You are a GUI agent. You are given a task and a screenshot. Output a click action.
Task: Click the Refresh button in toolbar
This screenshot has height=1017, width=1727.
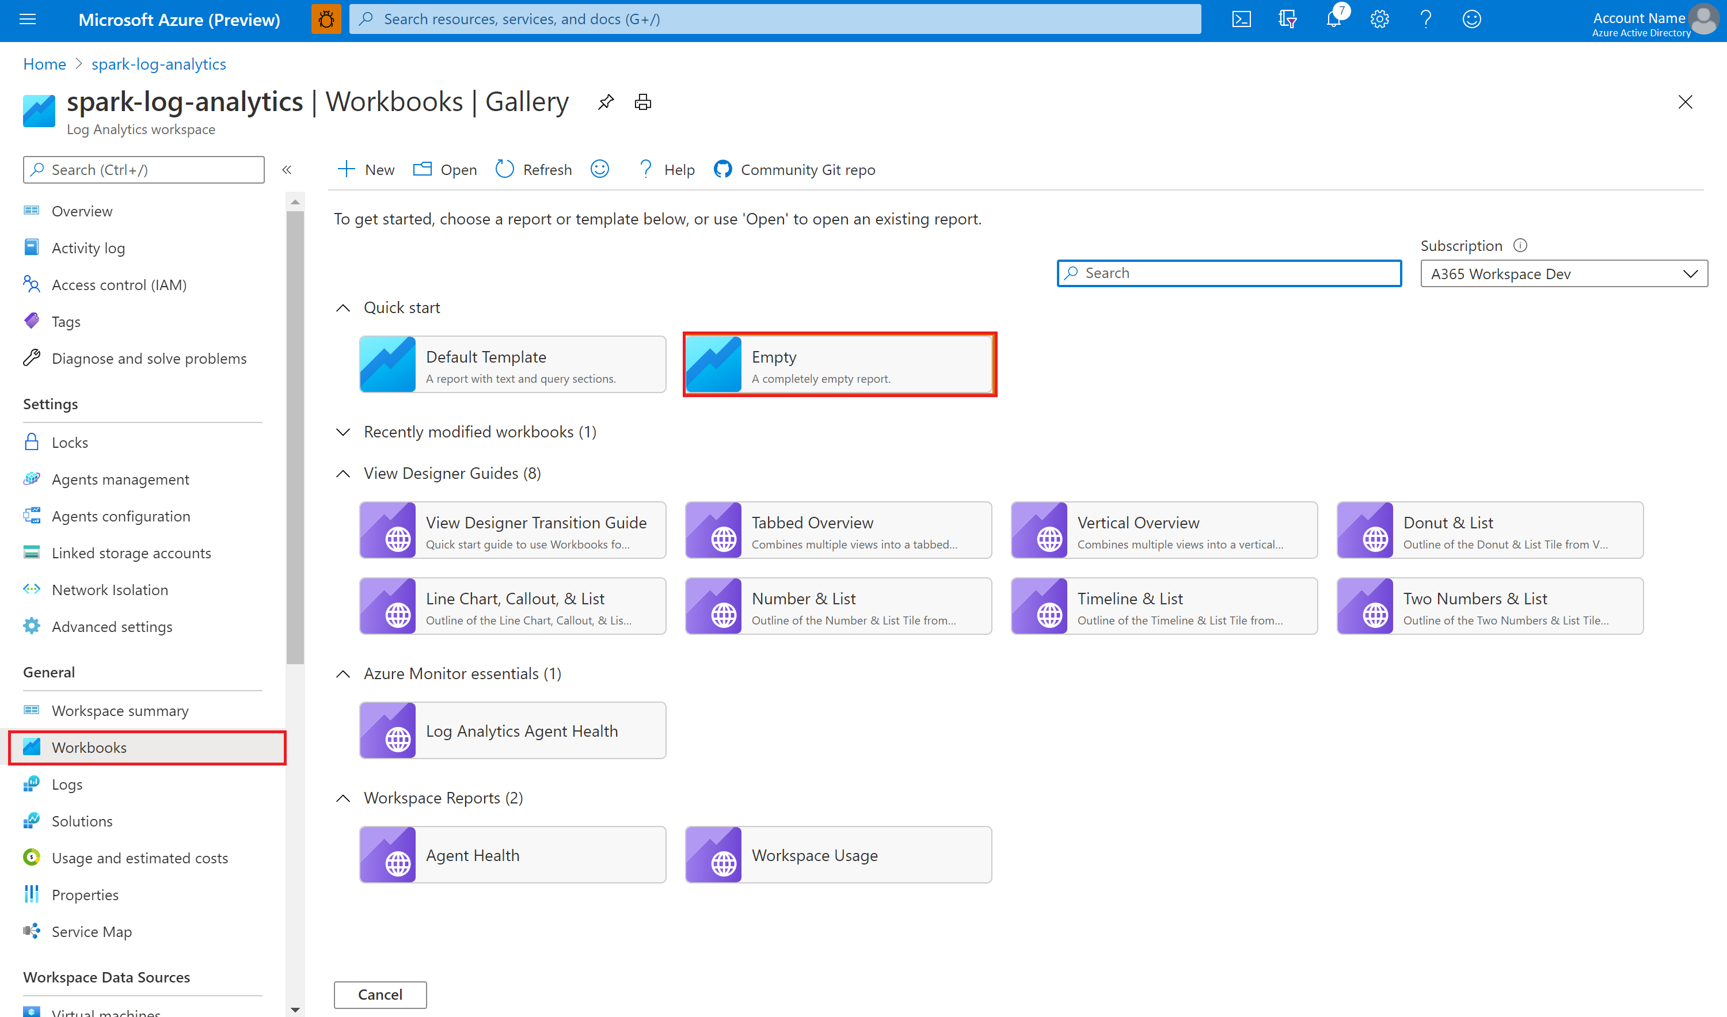534,169
